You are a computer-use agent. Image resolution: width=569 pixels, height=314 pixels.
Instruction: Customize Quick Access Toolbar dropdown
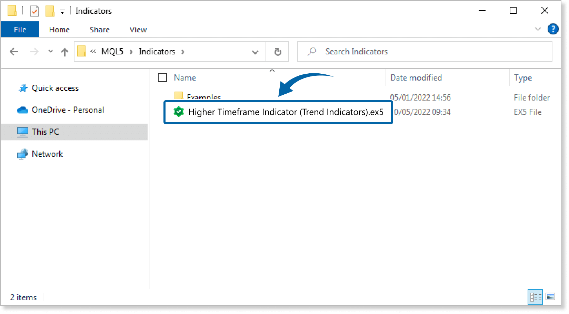[x=62, y=12]
